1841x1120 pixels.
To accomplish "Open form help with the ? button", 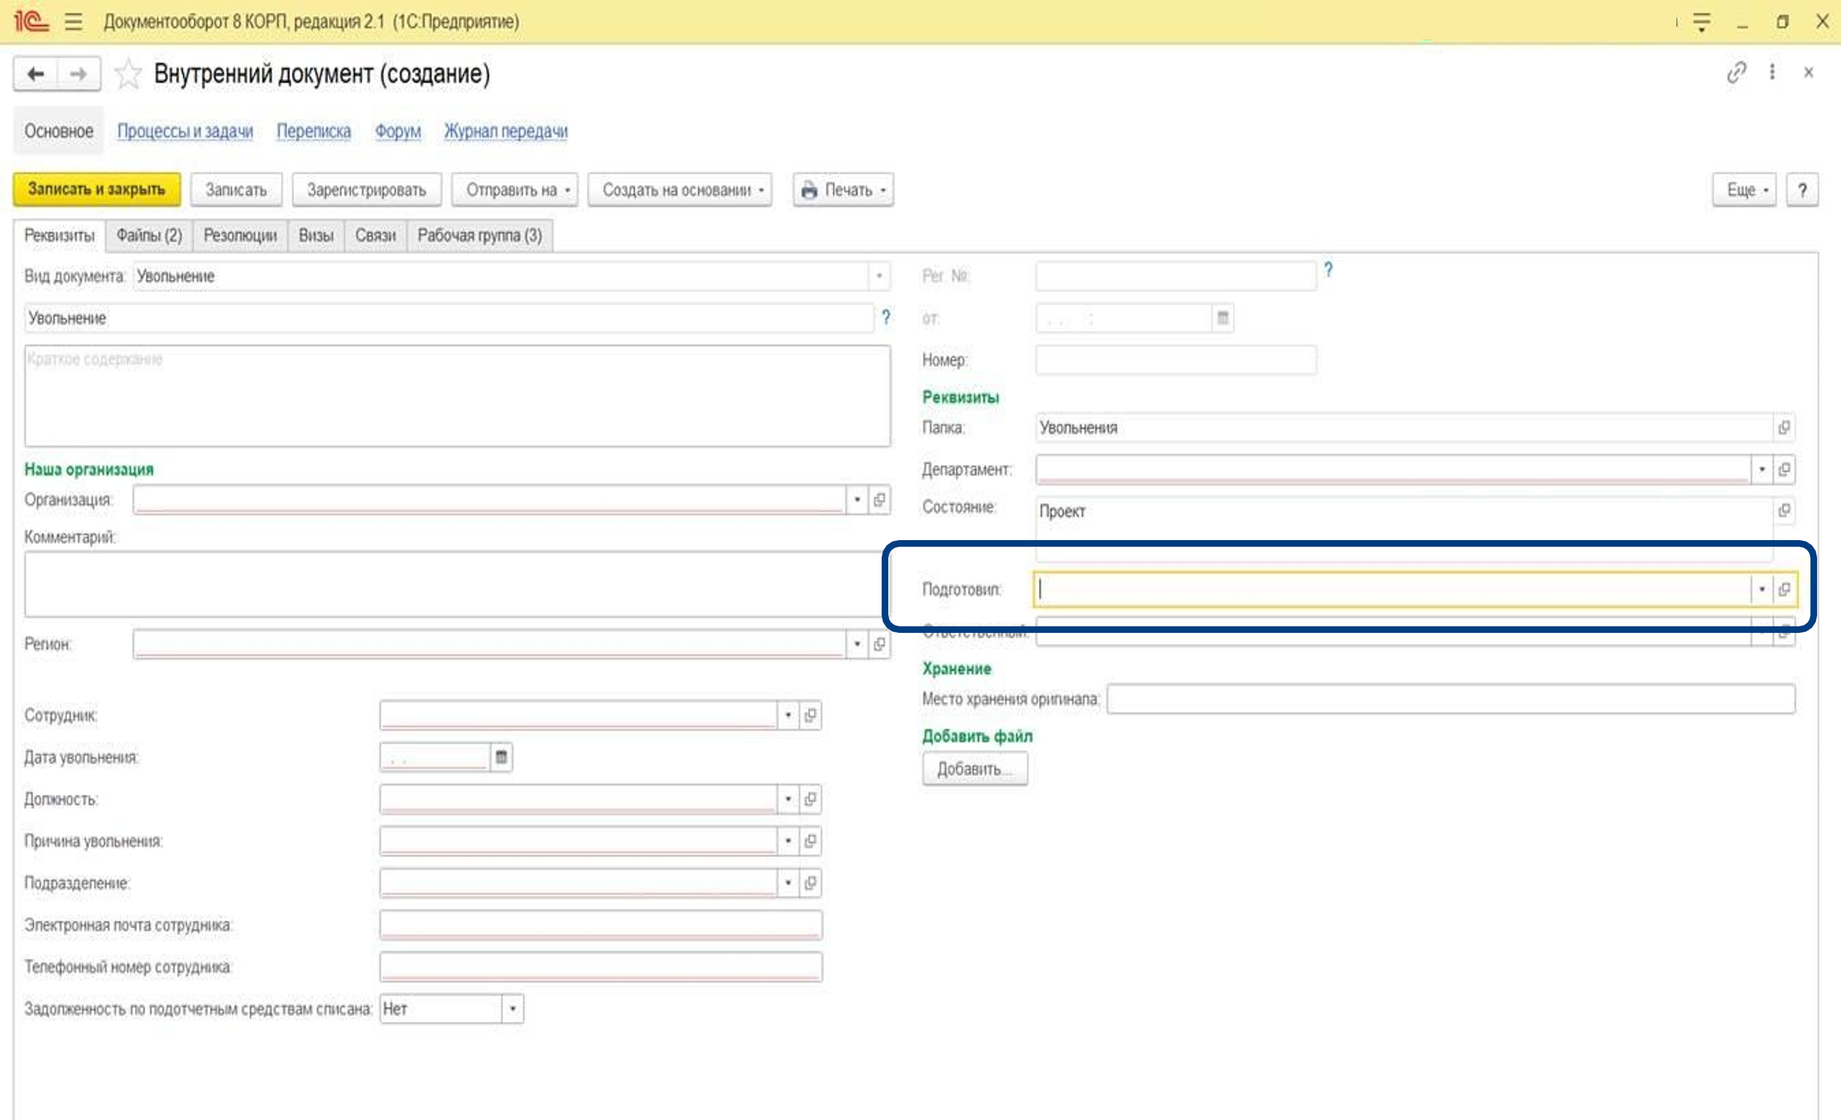I will pos(1802,190).
